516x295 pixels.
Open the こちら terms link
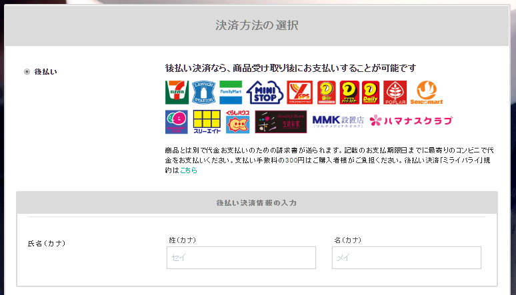click(x=189, y=170)
